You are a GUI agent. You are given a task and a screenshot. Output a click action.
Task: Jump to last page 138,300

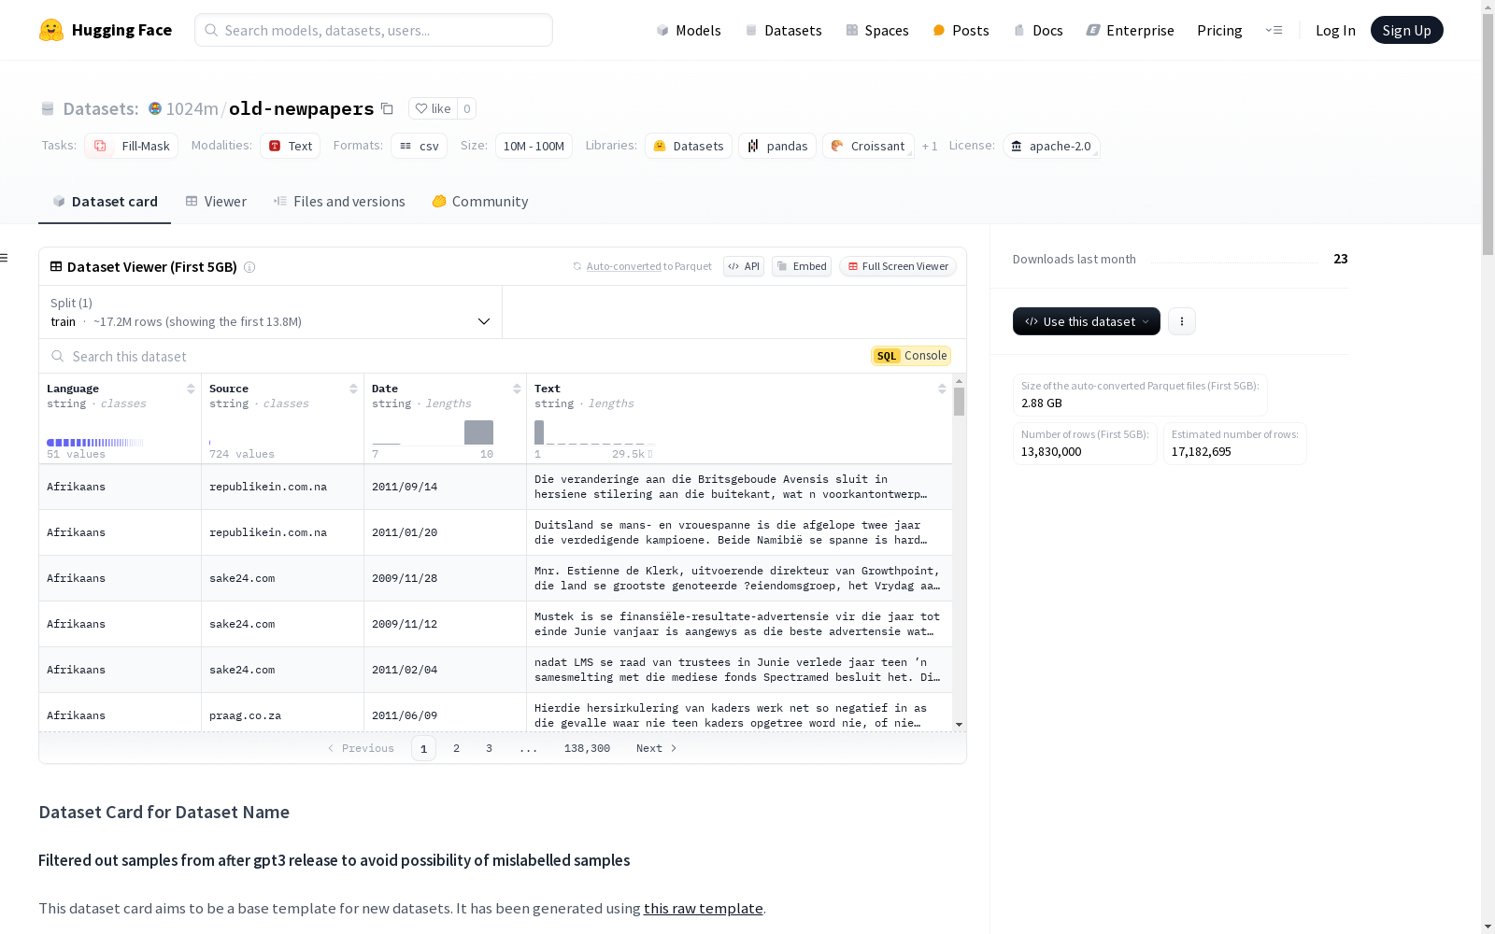pyautogui.click(x=587, y=748)
